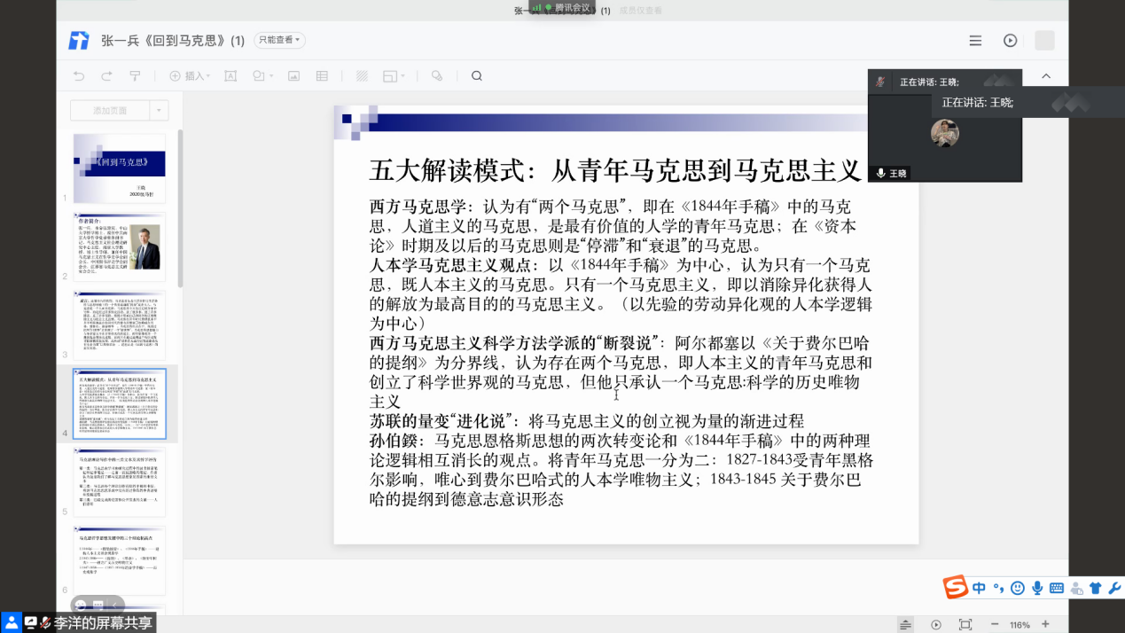Click the fit-to-screen icon in status bar
1125x633 pixels.
coord(965,624)
